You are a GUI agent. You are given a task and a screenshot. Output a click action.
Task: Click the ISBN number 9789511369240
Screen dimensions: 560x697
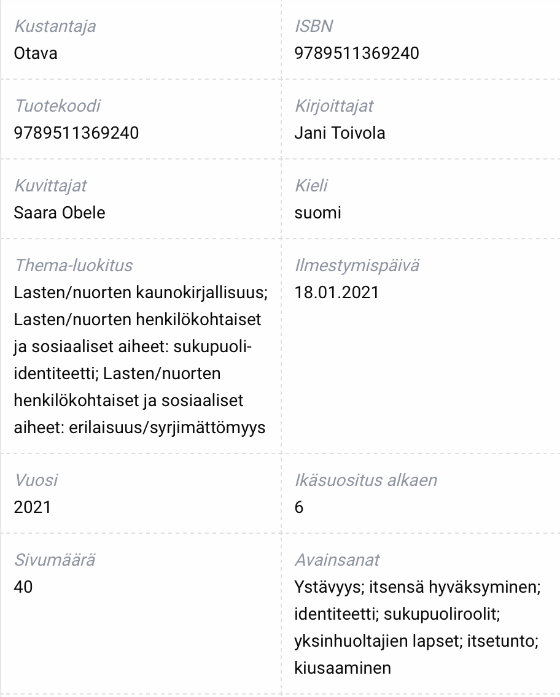tap(357, 53)
